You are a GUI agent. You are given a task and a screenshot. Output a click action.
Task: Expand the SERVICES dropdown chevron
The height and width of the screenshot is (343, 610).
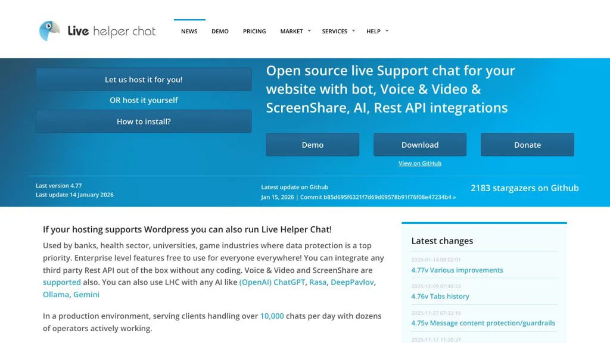[354, 31]
